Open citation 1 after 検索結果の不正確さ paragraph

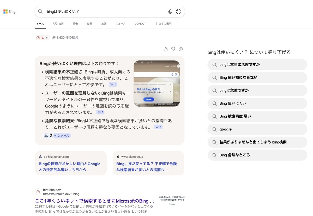tap(113, 85)
